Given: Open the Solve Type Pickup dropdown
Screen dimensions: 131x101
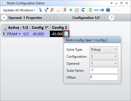Looking at the screenshot, I should 104,49.
